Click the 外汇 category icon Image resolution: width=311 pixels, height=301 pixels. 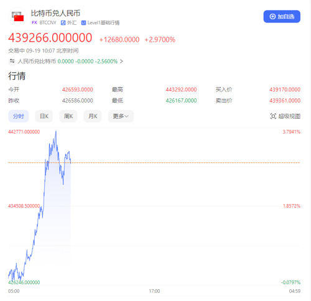pyautogui.click(x=63, y=23)
